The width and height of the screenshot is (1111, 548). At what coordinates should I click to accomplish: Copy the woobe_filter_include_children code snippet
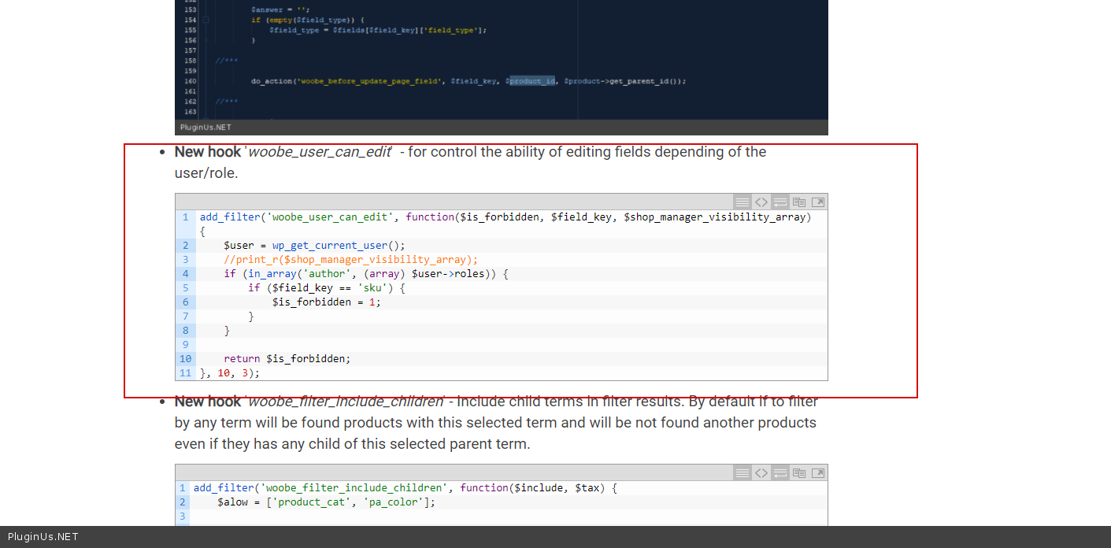(798, 473)
